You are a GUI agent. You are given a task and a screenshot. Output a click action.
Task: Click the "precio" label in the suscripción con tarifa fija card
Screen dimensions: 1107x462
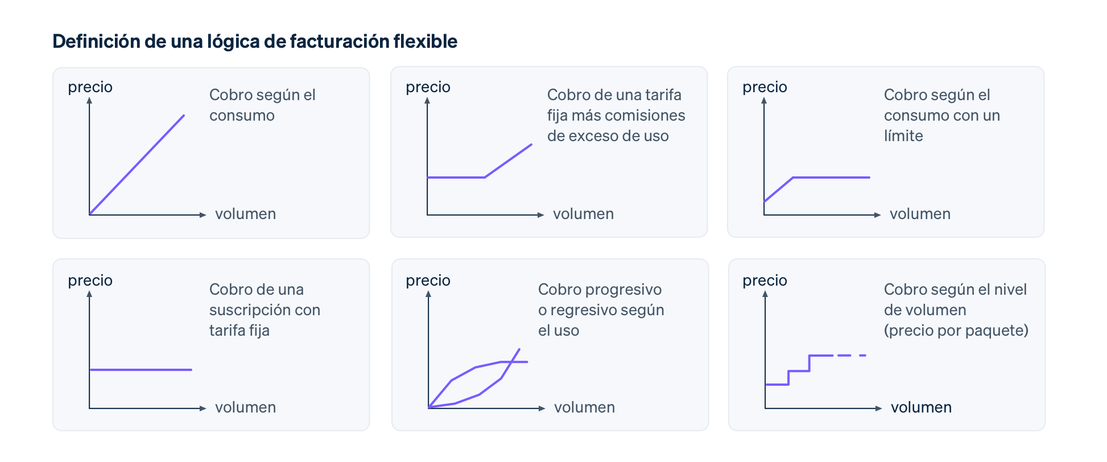click(x=90, y=280)
